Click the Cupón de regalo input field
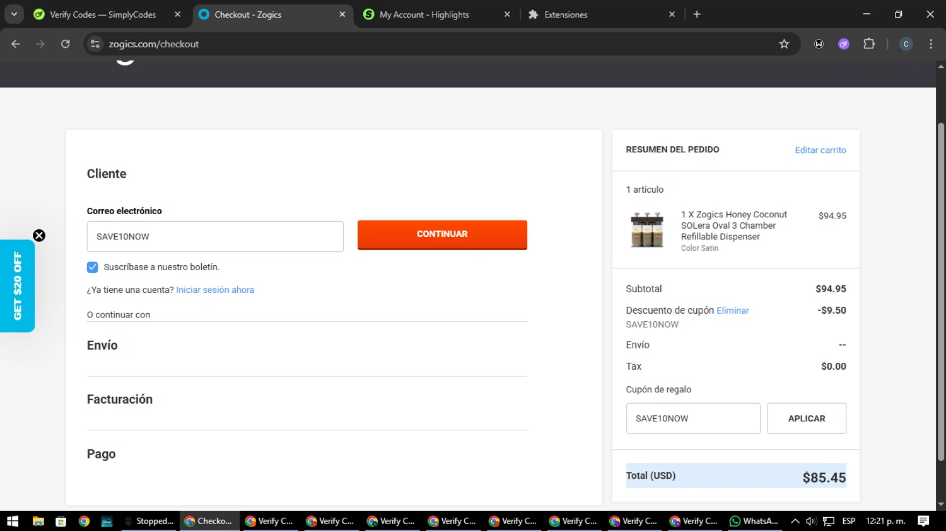Screen dimensions: 946x531 tap(693, 418)
